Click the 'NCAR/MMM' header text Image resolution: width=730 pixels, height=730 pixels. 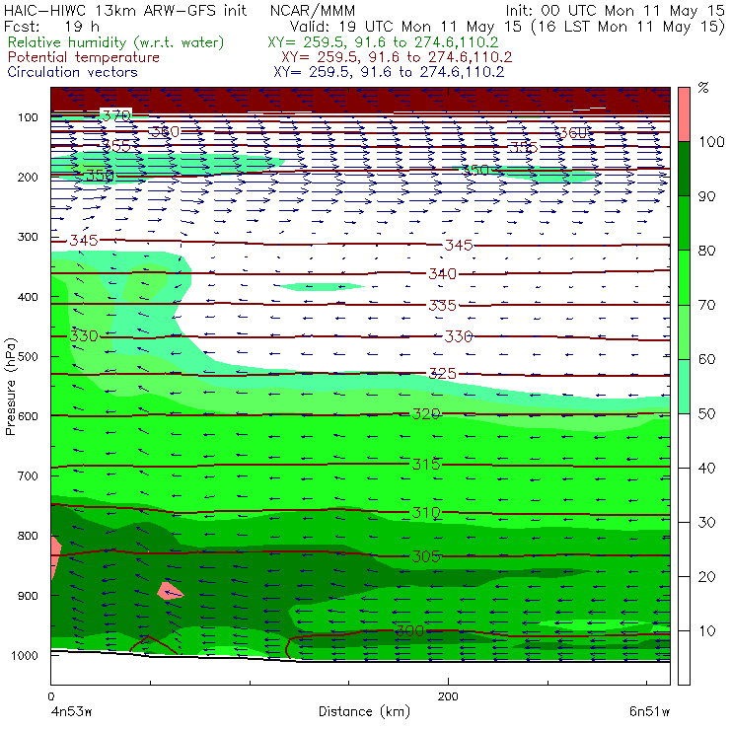[x=313, y=10]
